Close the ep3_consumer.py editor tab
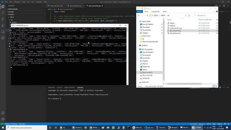231x130 pixels. [102, 6]
